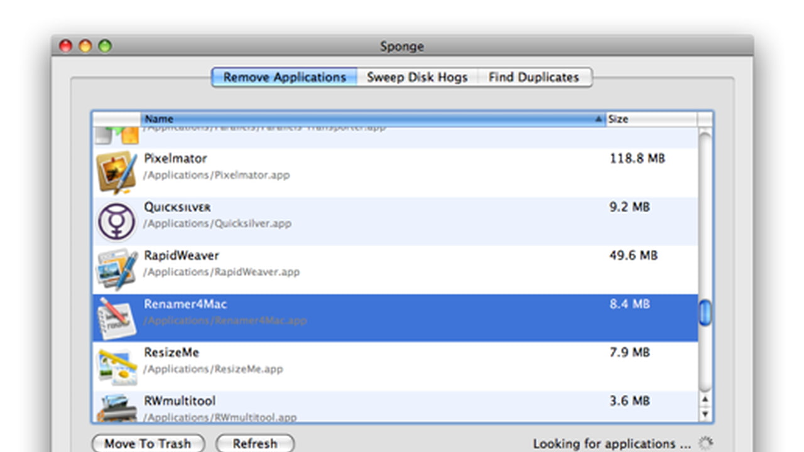Select the Quicksilver name text

click(177, 207)
